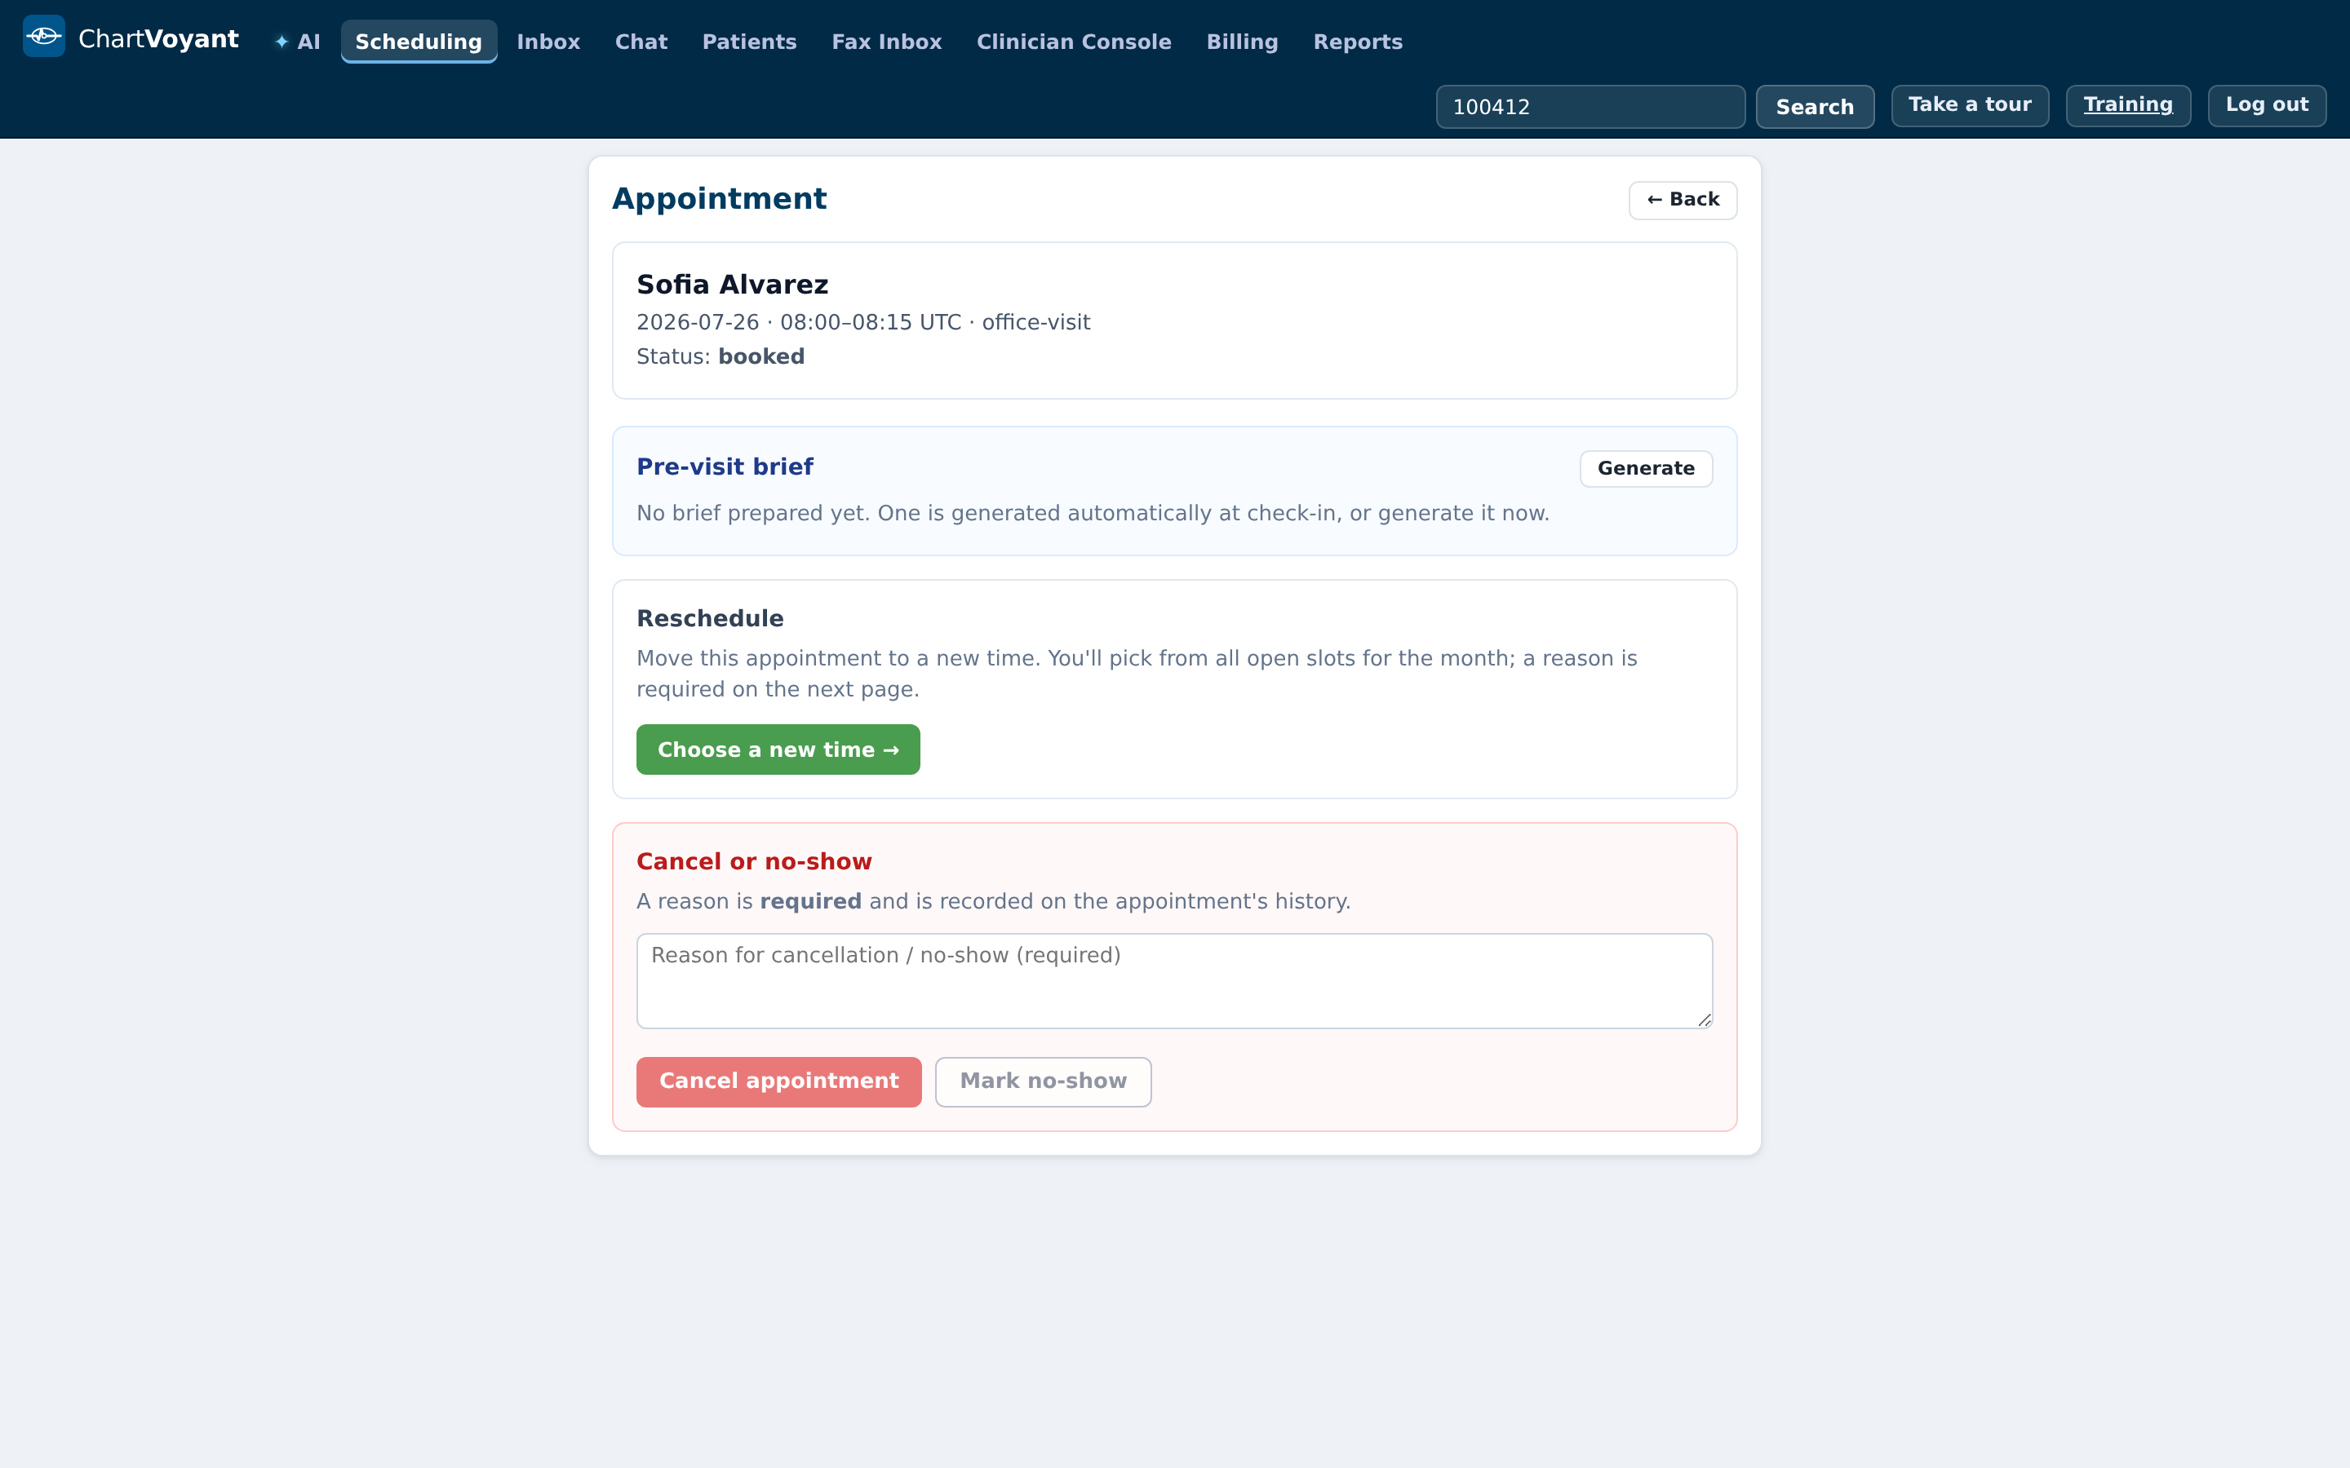Mark the appointment as no-show

pyautogui.click(x=1043, y=1081)
